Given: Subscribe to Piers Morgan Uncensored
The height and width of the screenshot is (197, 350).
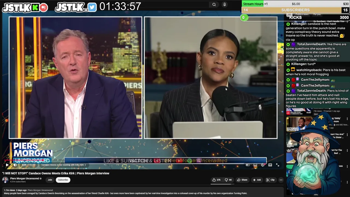Looking at the screenshot, I should [63, 180].
